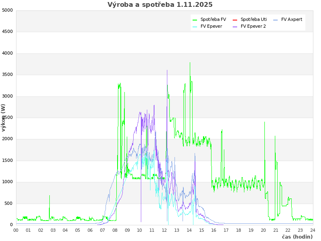Toggle the Spotřeba FV series legend label

[x=213, y=19]
